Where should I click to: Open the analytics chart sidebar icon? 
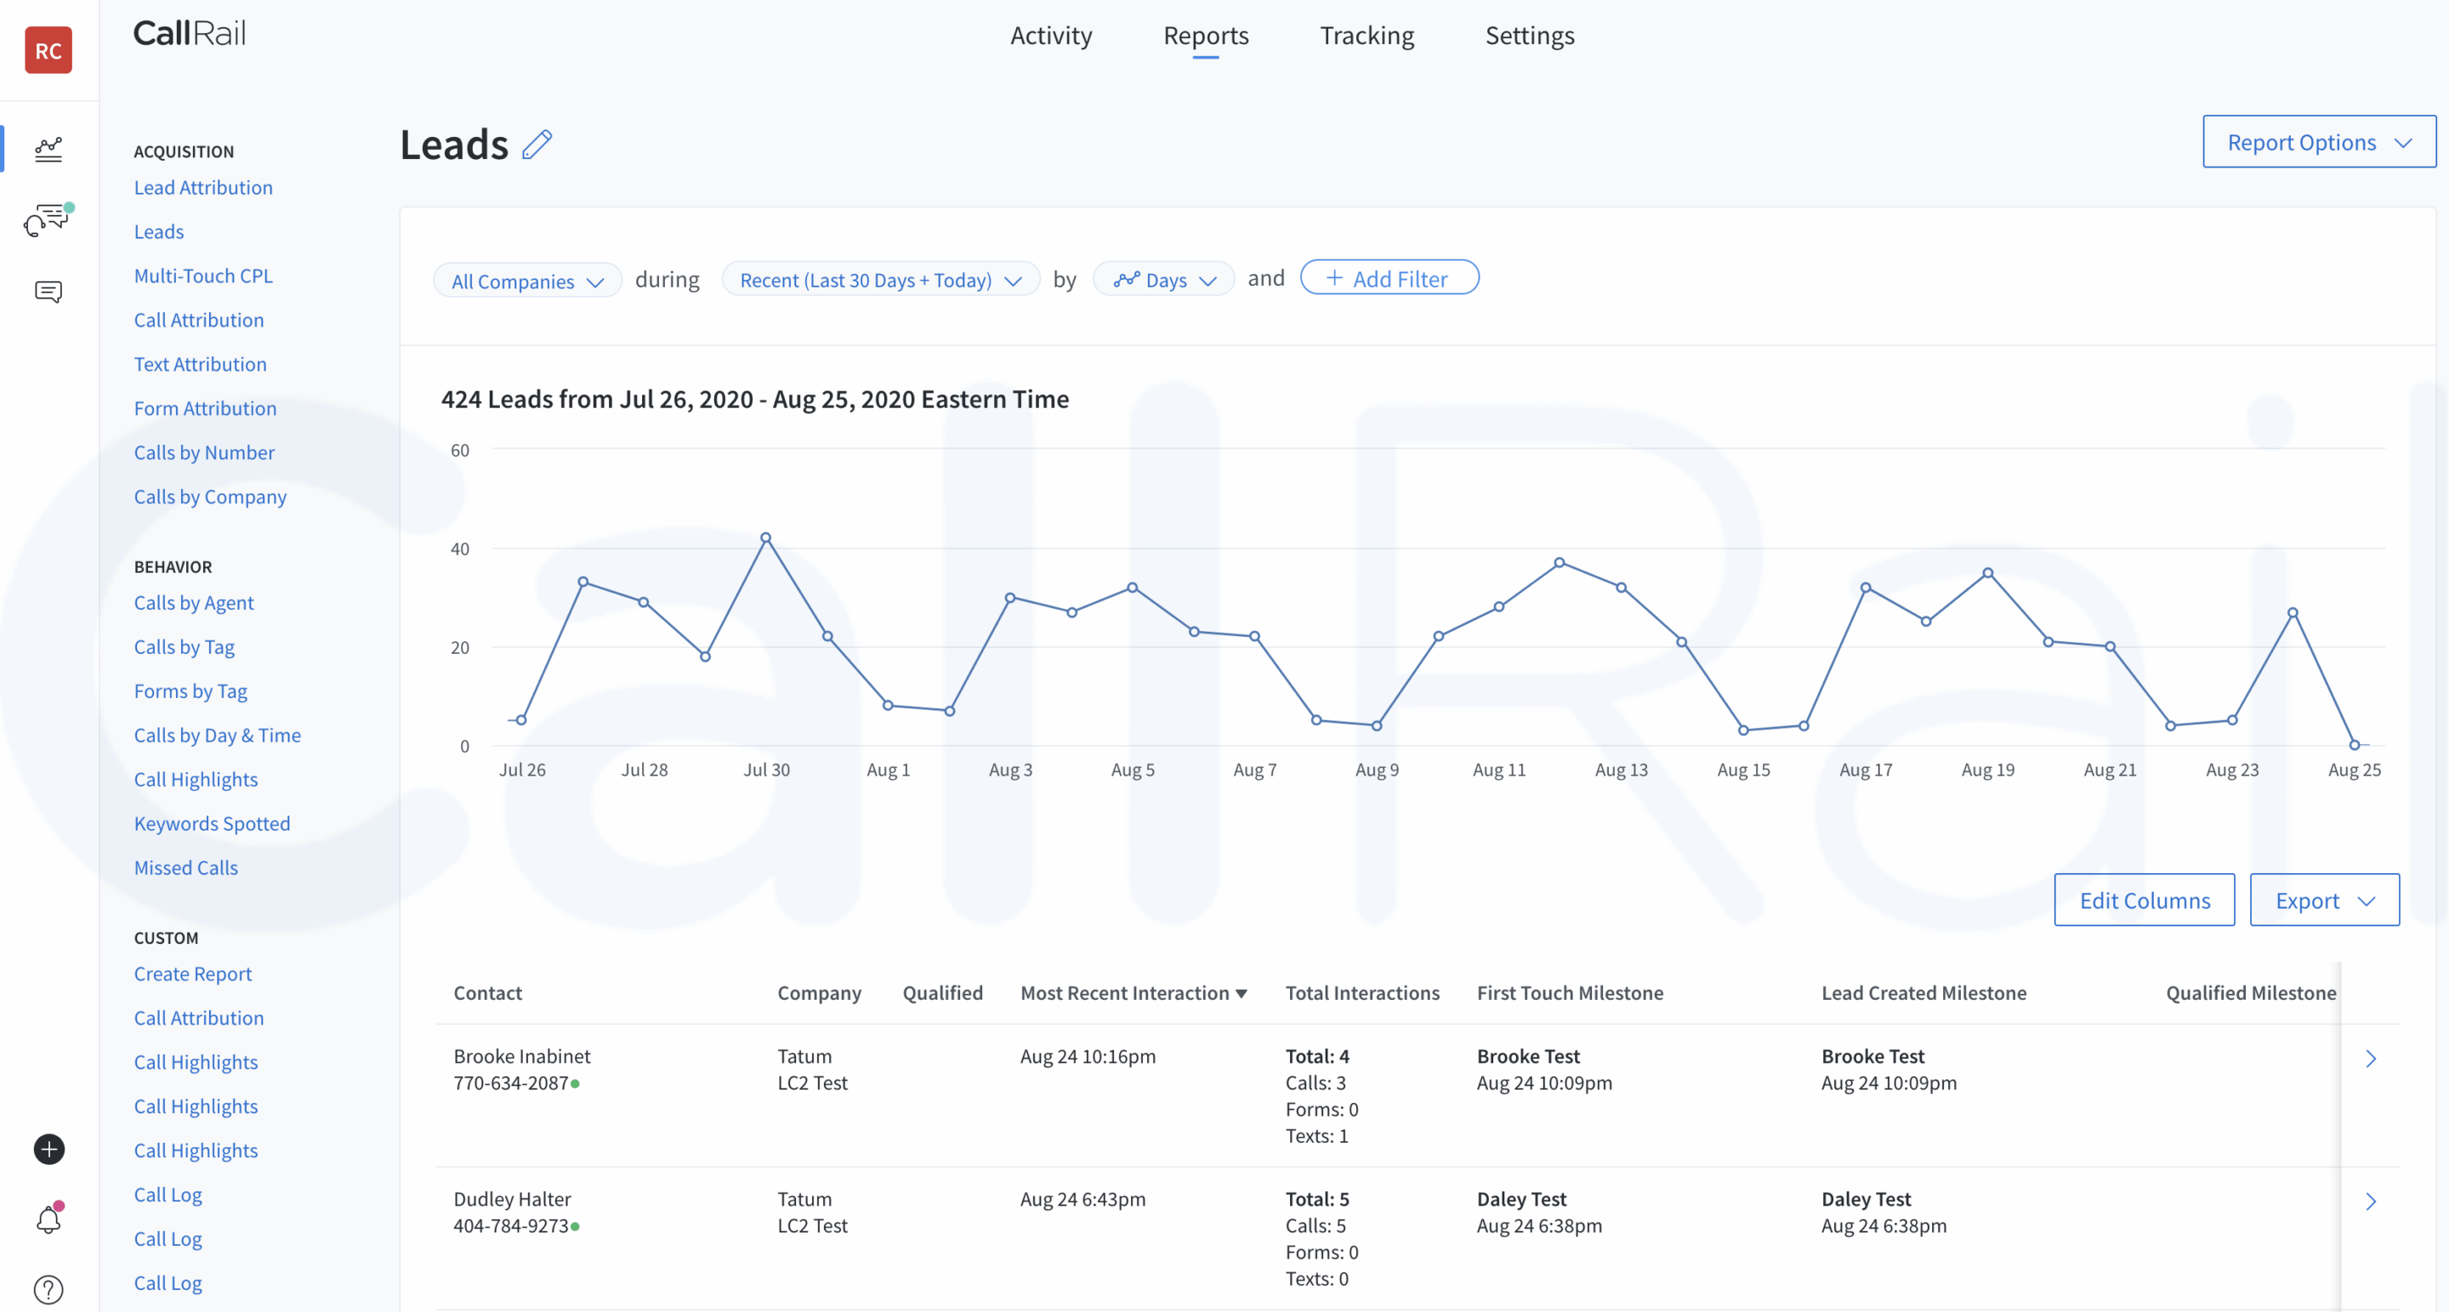point(48,150)
